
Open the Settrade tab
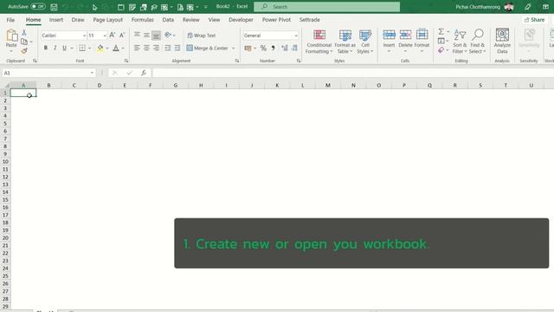click(x=310, y=20)
